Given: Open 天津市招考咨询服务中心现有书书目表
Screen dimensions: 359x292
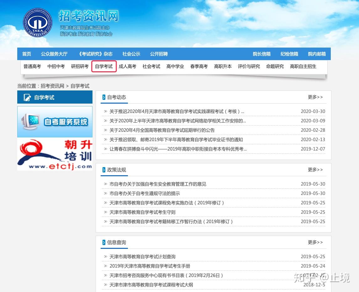Looking at the screenshot, I should 166,275.
